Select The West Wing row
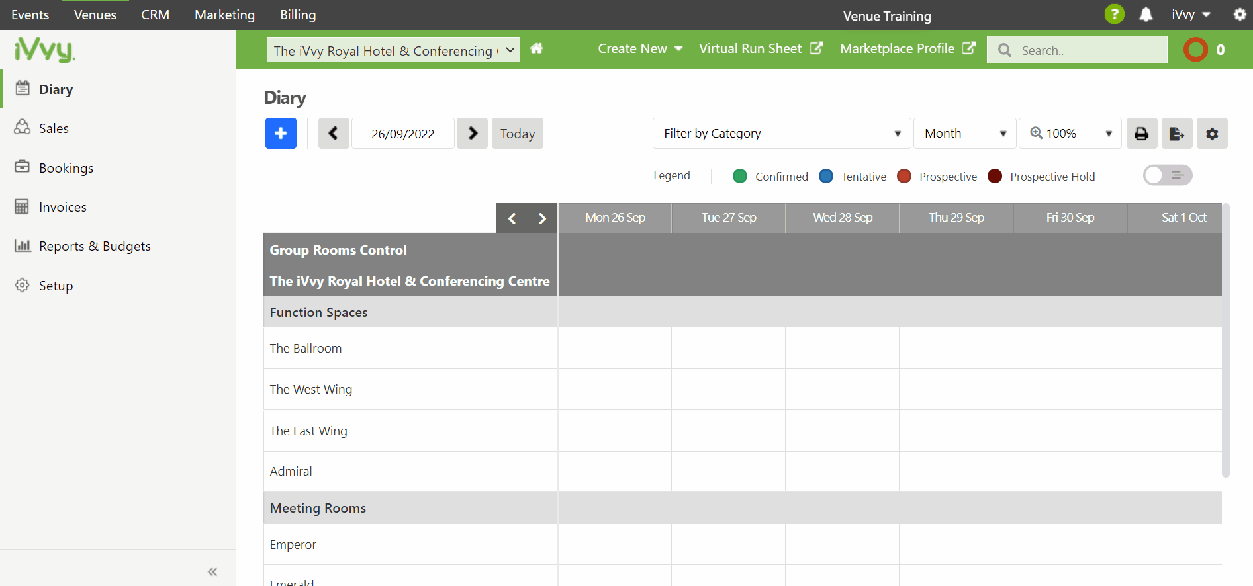 410,390
